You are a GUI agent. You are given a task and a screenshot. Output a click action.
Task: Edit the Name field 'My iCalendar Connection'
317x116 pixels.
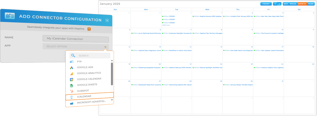pyautogui.click(x=76, y=39)
